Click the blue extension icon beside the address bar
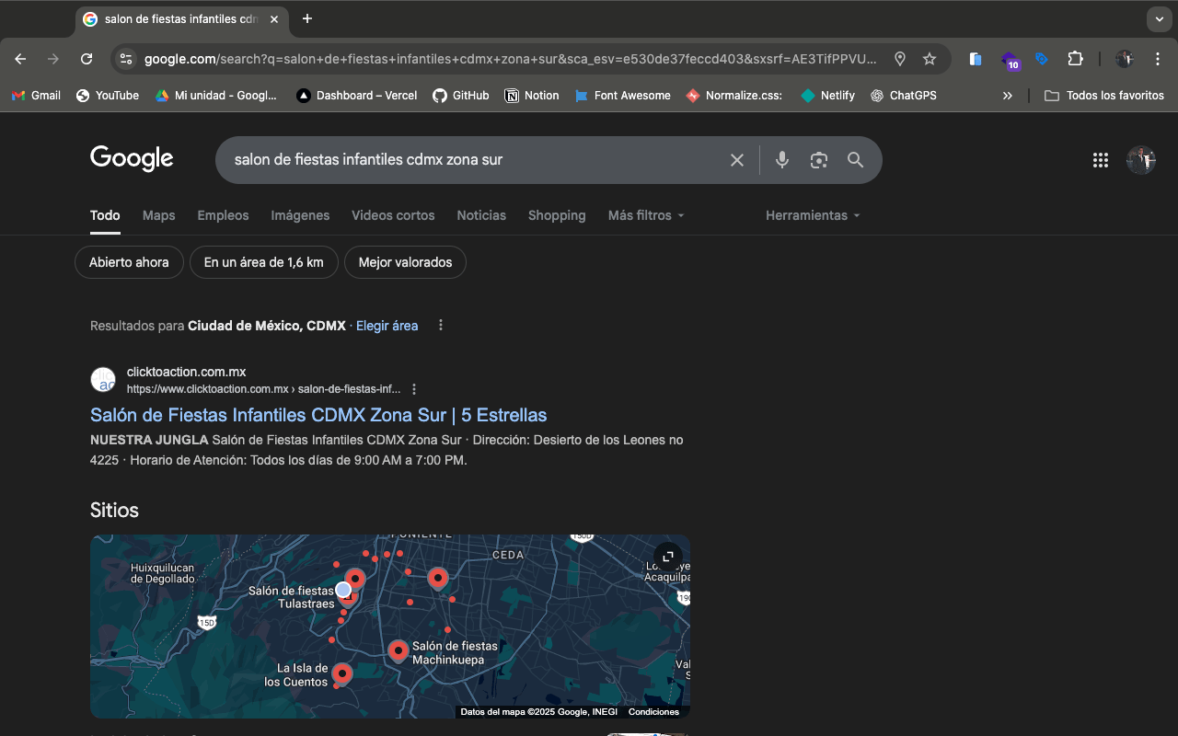The height and width of the screenshot is (736, 1178). pyautogui.click(x=976, y=59)
